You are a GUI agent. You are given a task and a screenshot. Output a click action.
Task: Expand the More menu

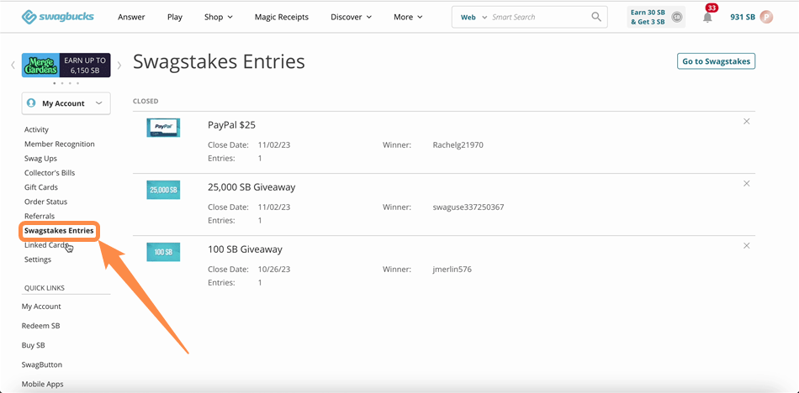coord(408,17)
